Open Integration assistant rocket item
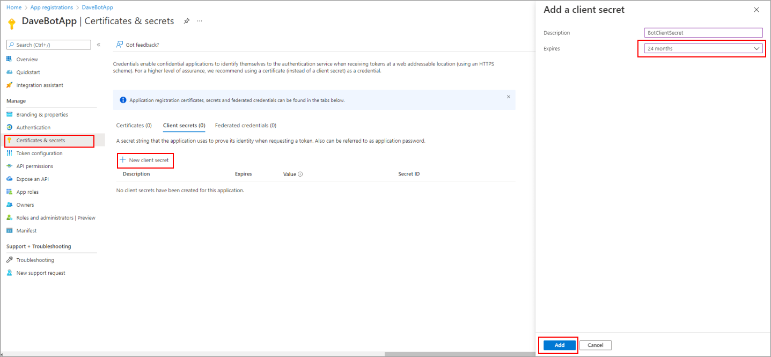 point(39,85)
